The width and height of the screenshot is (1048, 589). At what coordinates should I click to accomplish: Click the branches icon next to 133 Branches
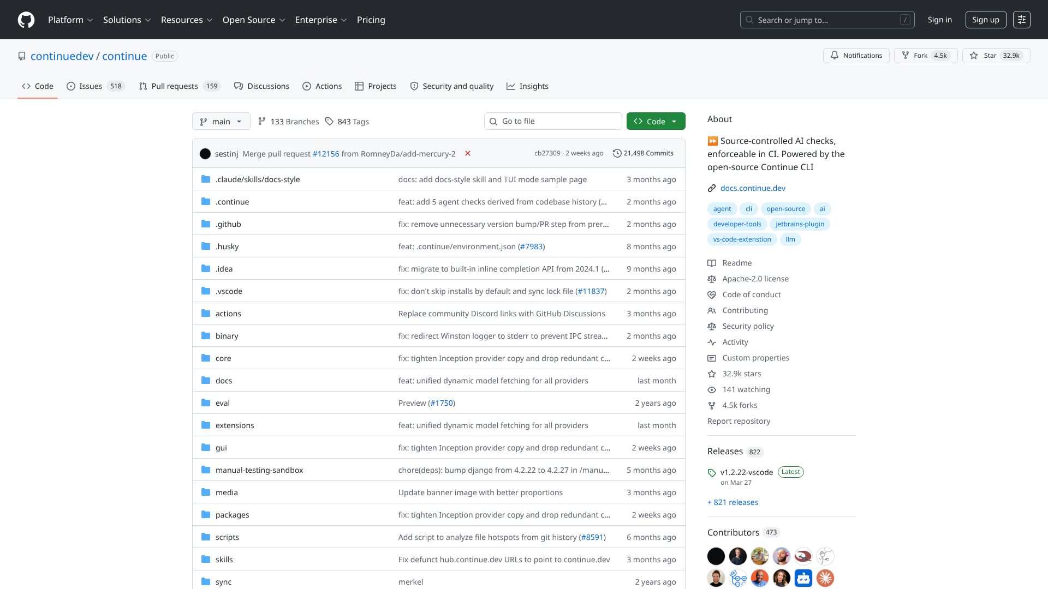click(262, 121)
